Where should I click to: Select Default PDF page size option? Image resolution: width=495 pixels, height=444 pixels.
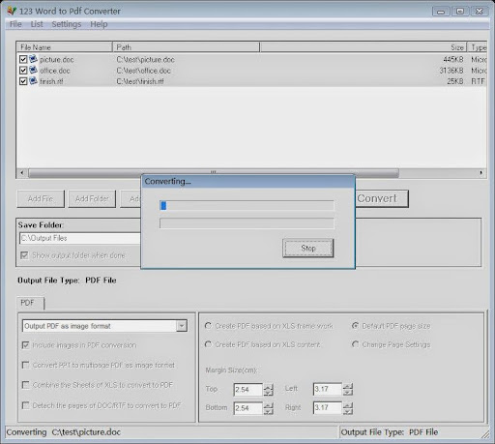point(355,326)
